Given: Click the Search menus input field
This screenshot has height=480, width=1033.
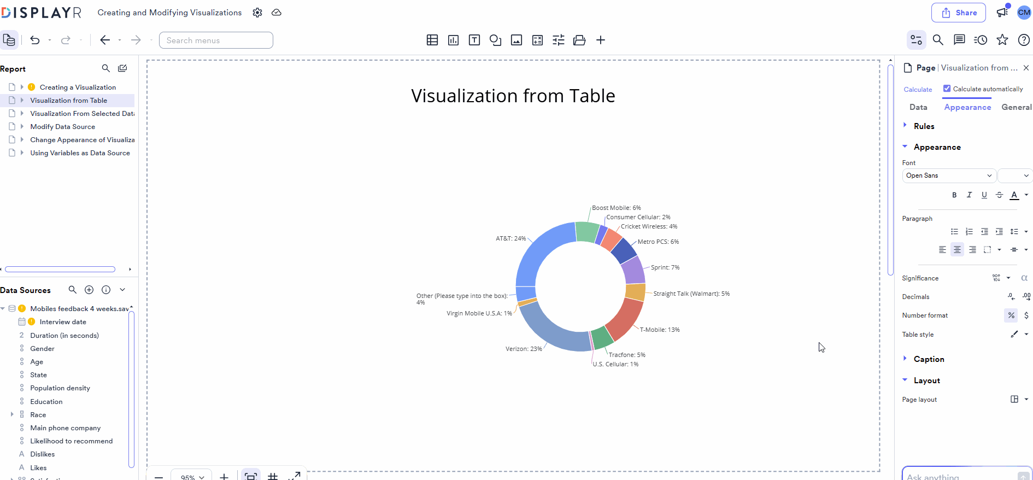Looking at the screenshot, I should [x=216, y=40].
